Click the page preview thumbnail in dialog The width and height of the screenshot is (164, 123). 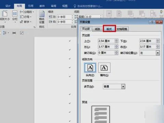pos(101,114)
